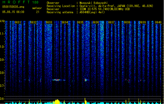Viewport: 164px width, 104px height.
Task: Click the observer name Masayuki Kobayashi
Action: click(94, 3)
